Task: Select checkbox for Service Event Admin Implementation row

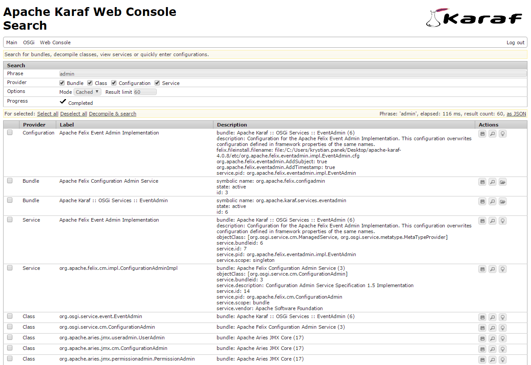Action: 10,219
